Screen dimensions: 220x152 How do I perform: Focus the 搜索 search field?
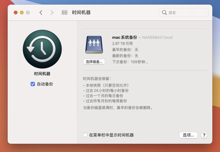pos(184,13)
